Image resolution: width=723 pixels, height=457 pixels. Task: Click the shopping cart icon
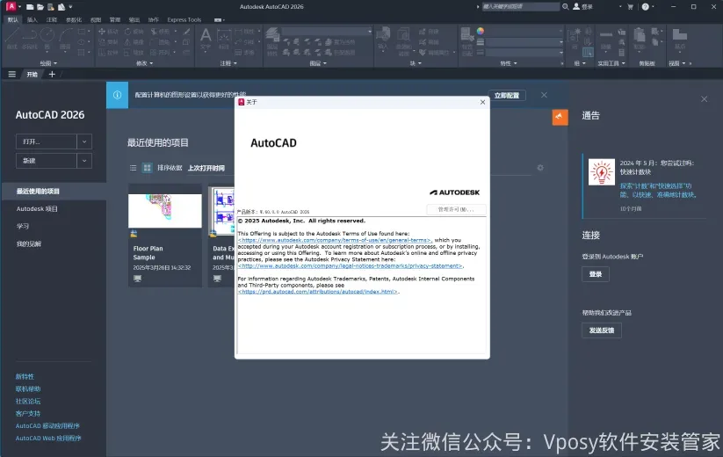tap(631, 7)
